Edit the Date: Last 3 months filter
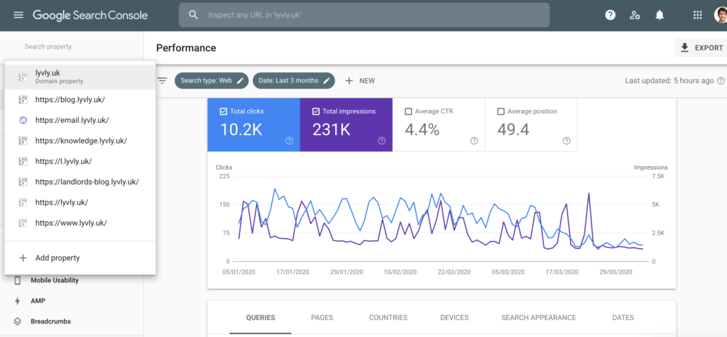The height and width of the screenshot is (337, 727). point(294,81)
